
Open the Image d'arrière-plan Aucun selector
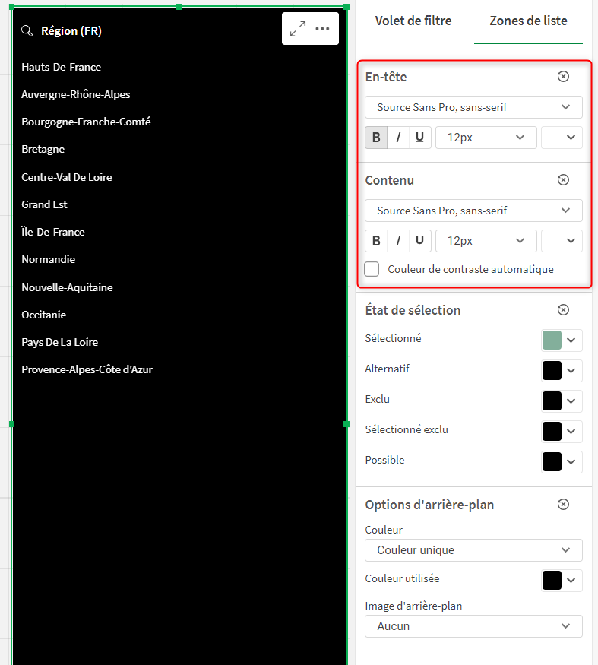point(473,626)
